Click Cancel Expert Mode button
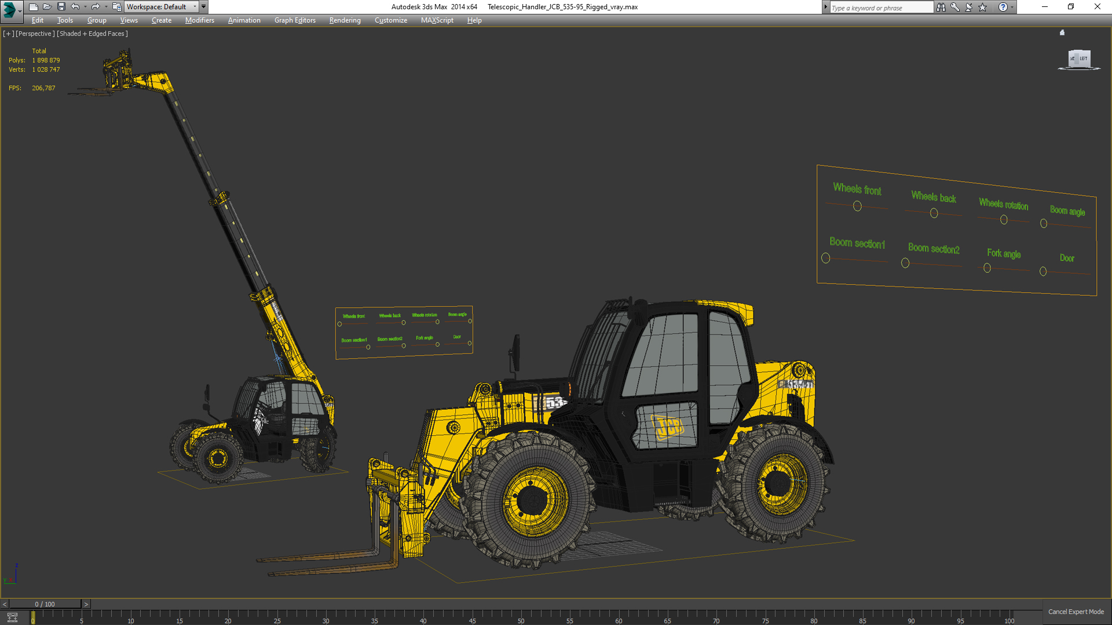Image resolution: width=1112 pixels, height=625 pixels. [x=1076, y=612]
